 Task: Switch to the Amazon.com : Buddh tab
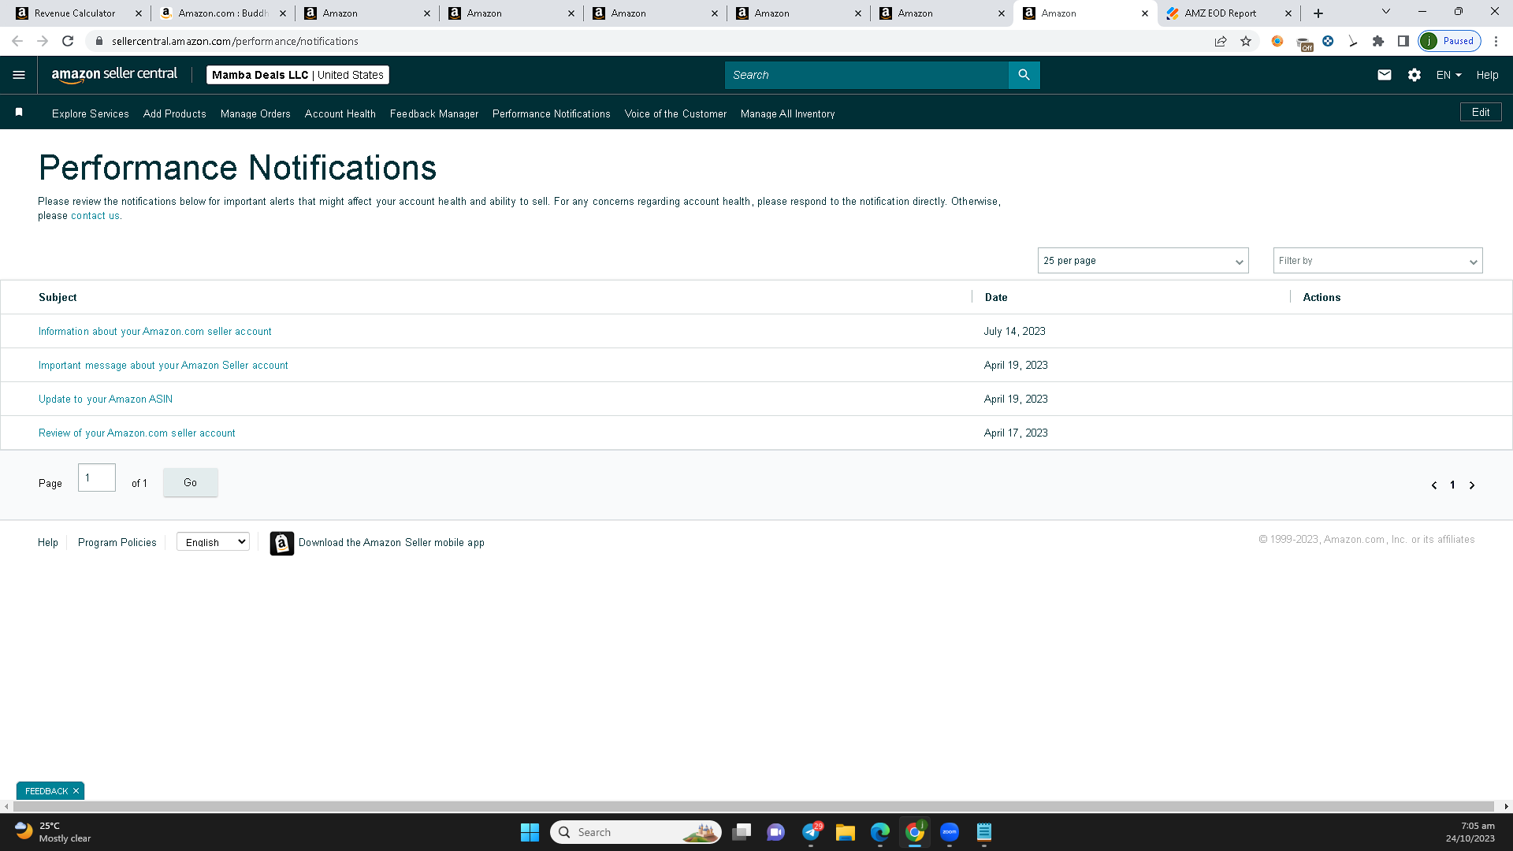222,13
